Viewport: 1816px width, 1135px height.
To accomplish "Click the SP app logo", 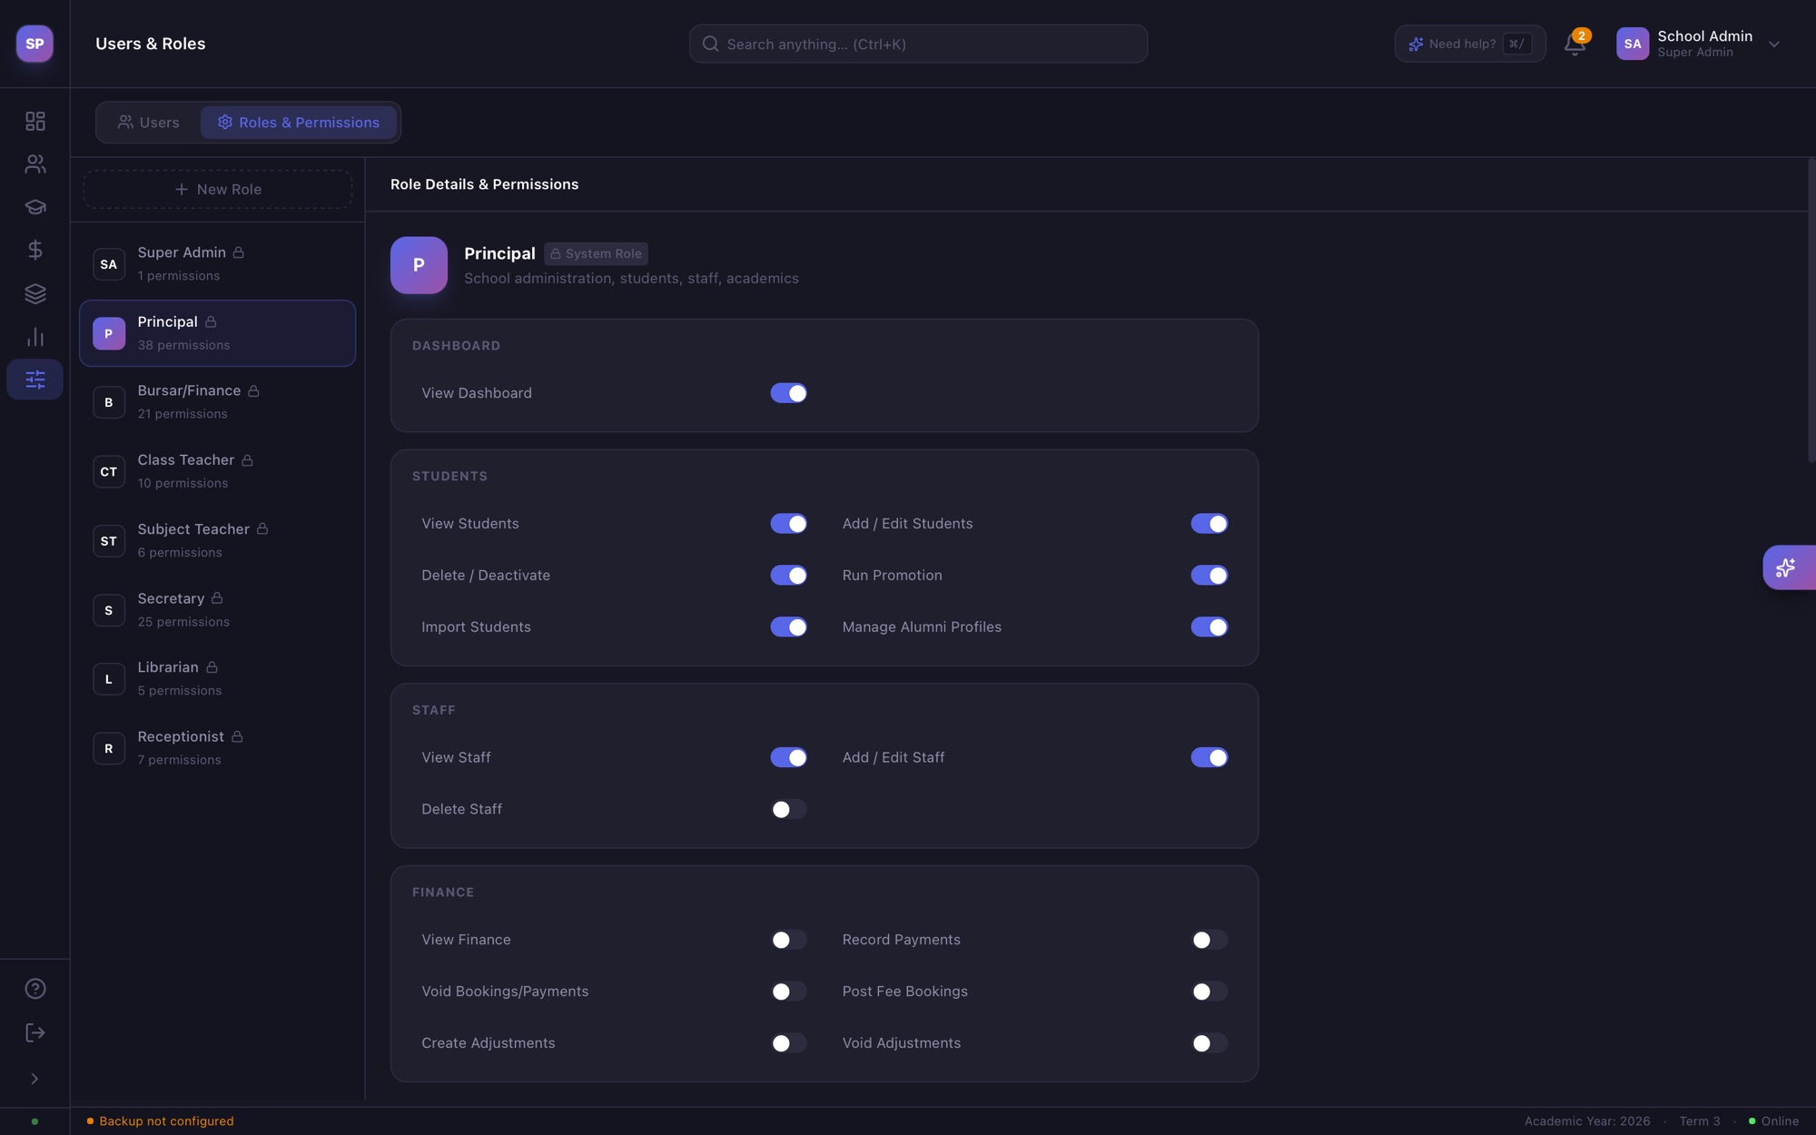I will [x=35, y=44].
